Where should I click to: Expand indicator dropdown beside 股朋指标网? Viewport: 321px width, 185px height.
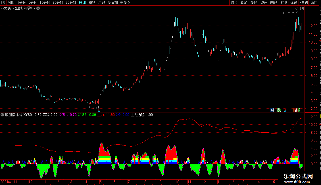click(2, 115)
